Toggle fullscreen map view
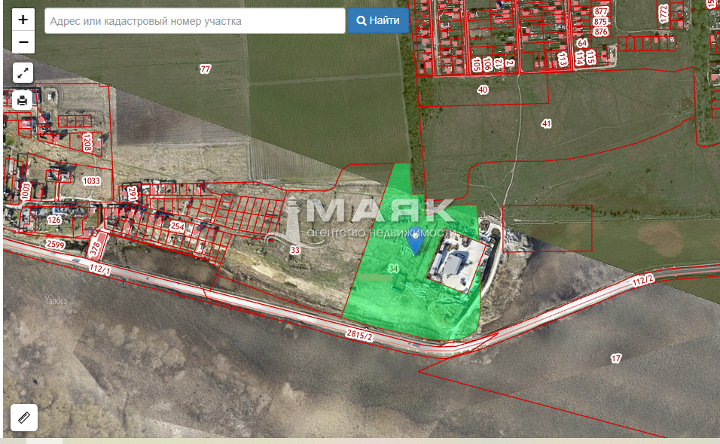This screenshot has height=444, width=720. point(23,73)
